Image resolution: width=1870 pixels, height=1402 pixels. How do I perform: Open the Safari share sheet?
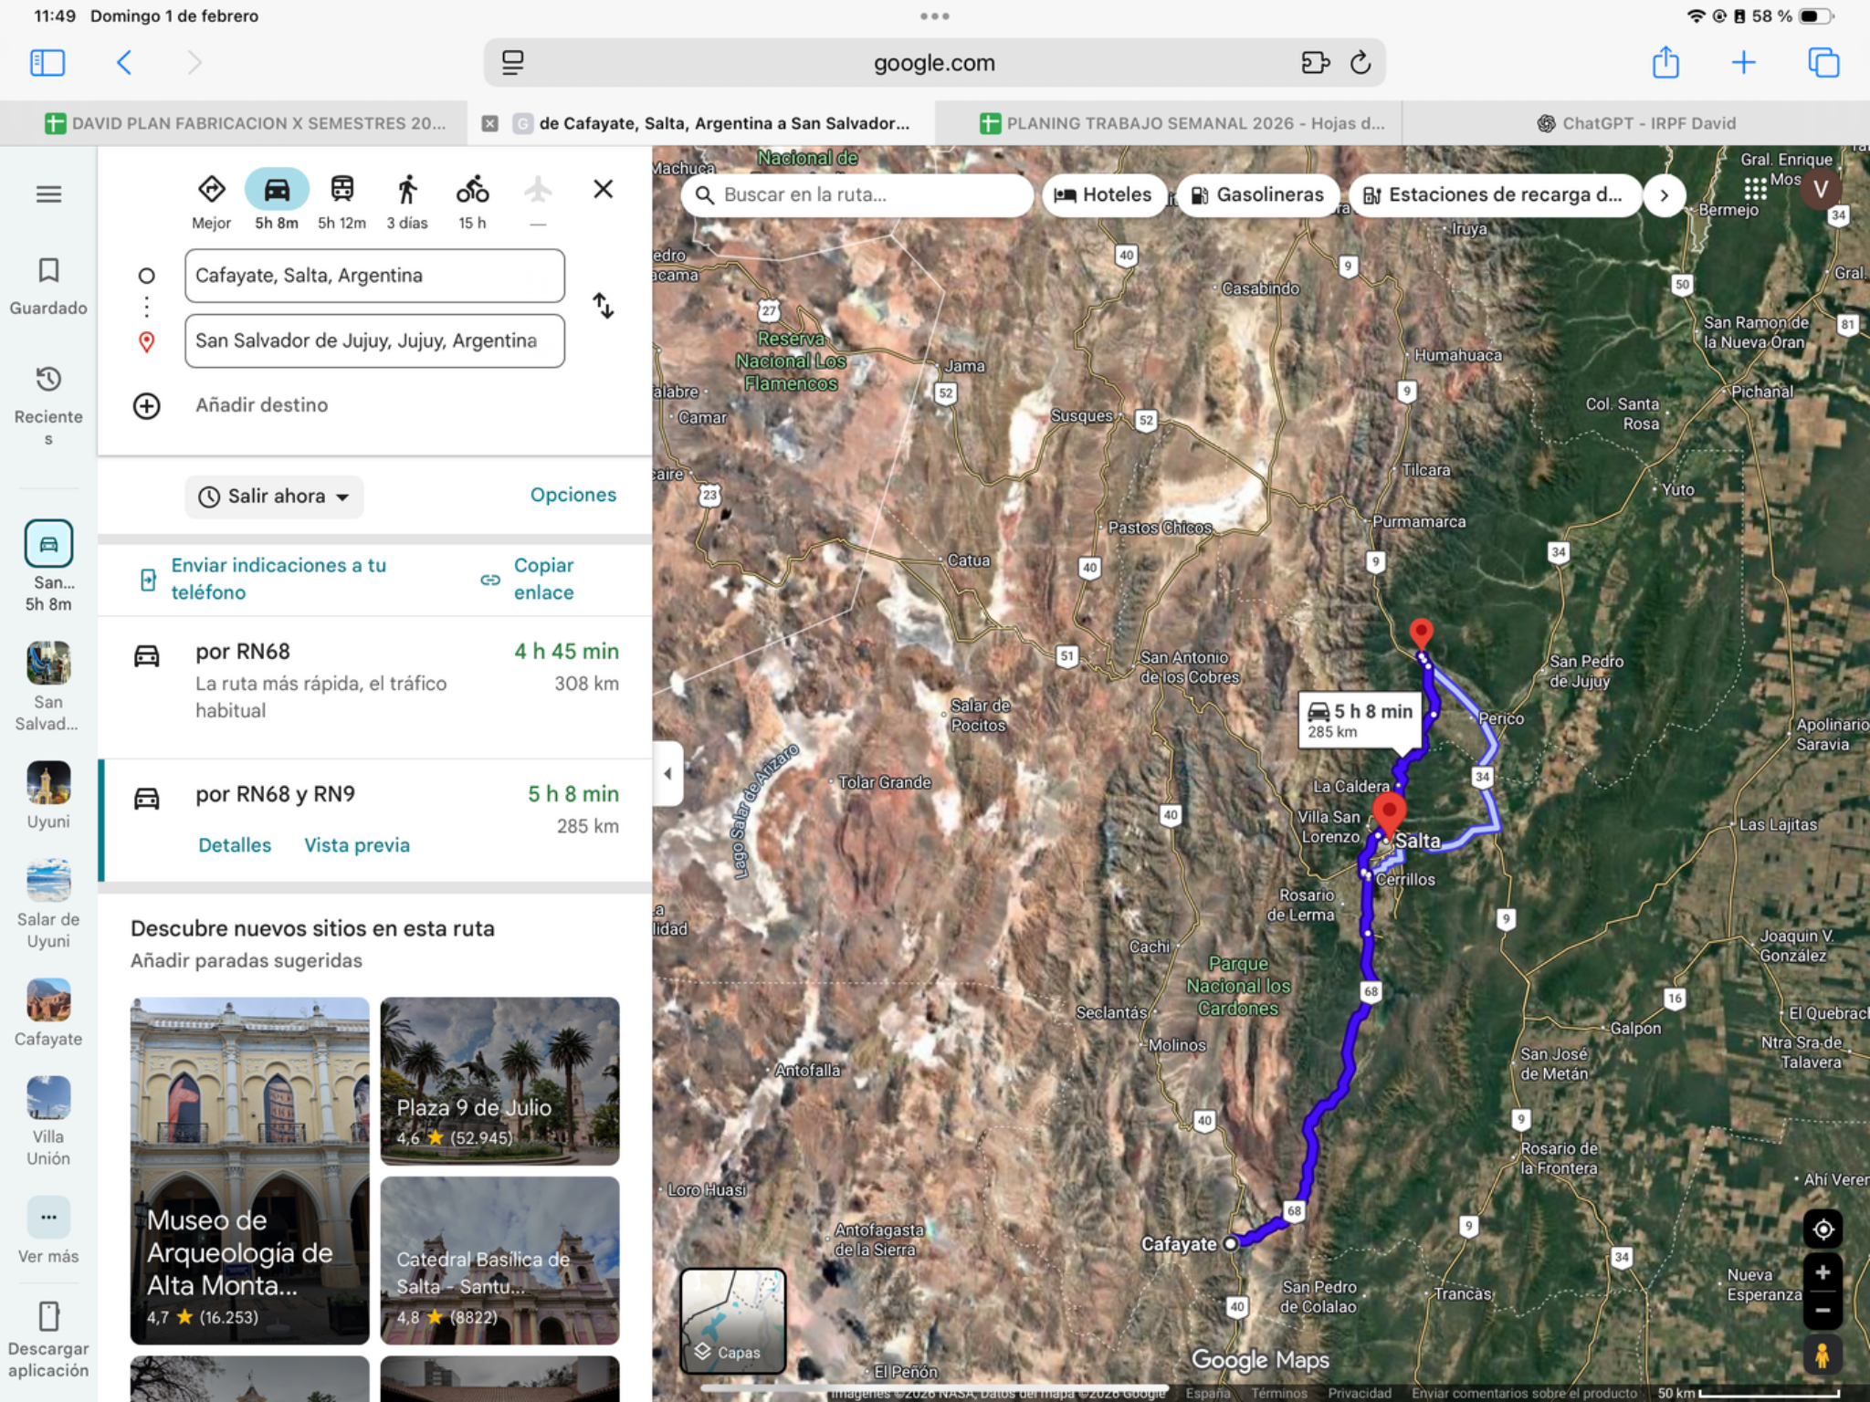[x=1665, y=62]
